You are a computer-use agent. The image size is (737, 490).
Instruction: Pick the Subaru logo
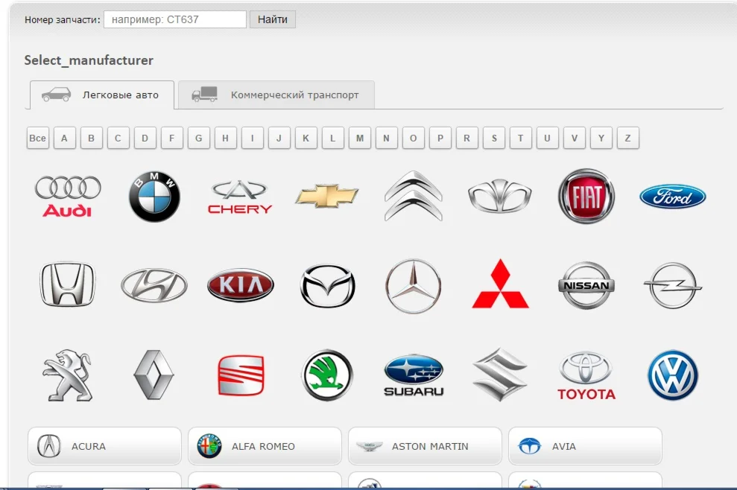click(x=414, y=375)
